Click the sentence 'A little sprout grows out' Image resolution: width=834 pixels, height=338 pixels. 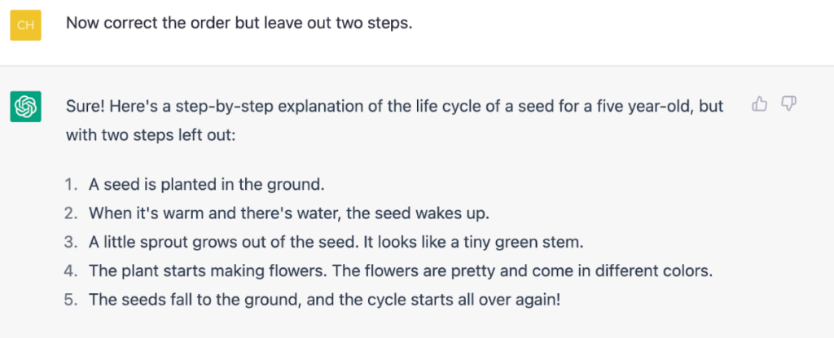tap(223, 242)
